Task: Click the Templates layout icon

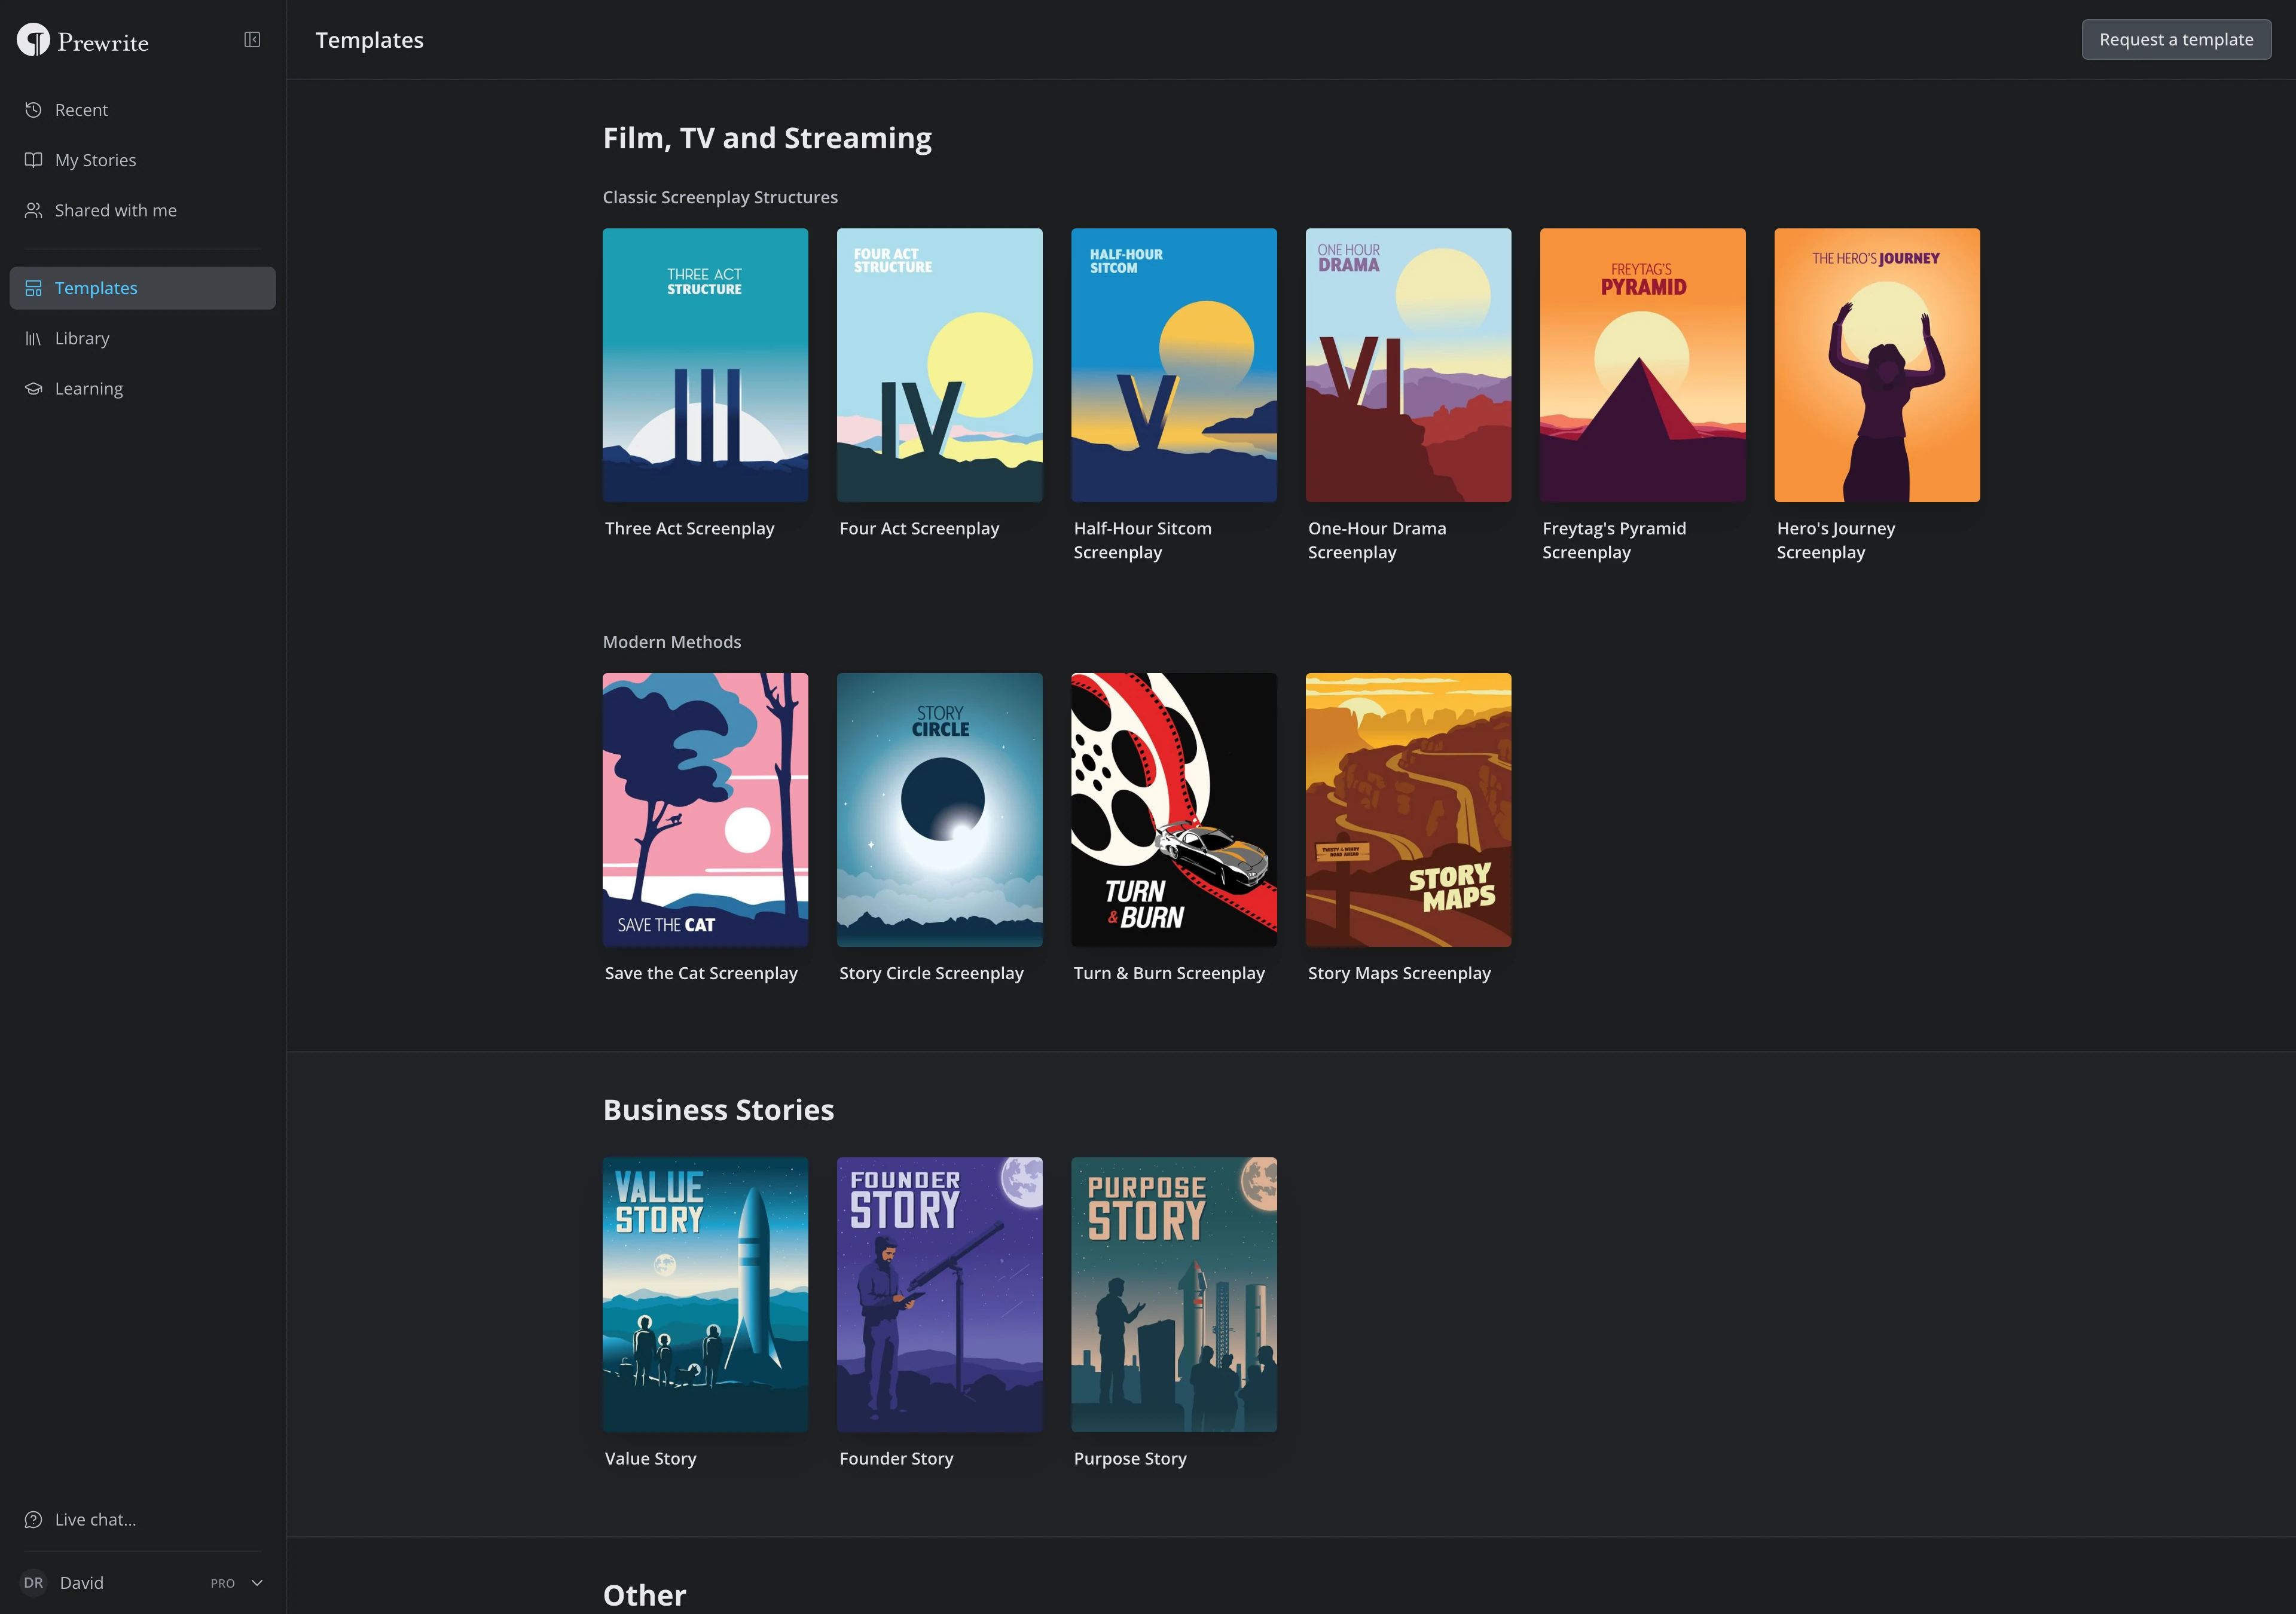Action: click(x=33, y=288)
